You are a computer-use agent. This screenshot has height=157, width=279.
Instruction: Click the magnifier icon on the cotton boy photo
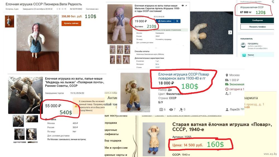tap(130, 42)
